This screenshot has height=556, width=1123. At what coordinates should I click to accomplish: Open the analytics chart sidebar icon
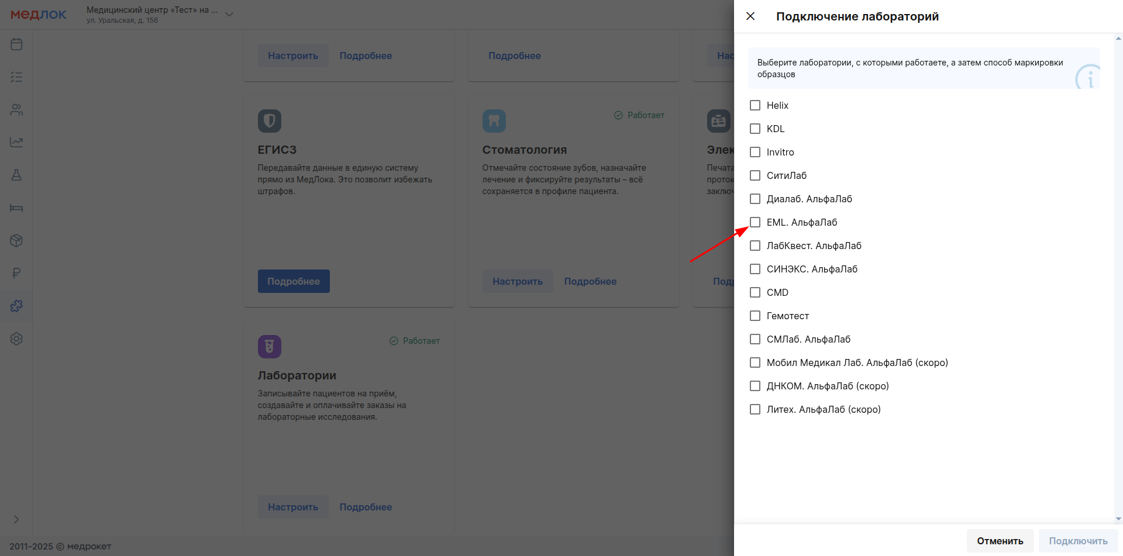16,143
